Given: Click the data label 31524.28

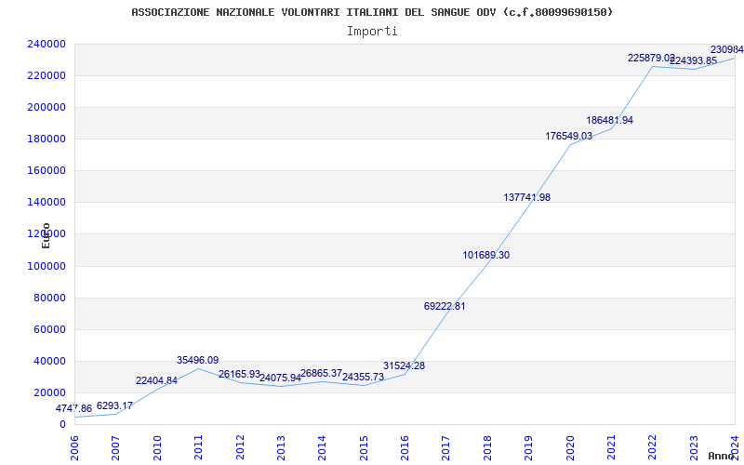Looking at the screenshot, I should [405, 365].
